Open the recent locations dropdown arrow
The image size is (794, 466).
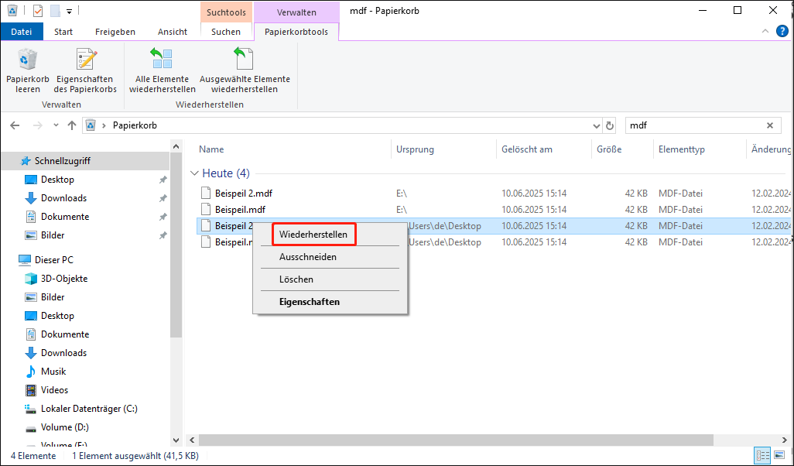(x=56, y=125)
